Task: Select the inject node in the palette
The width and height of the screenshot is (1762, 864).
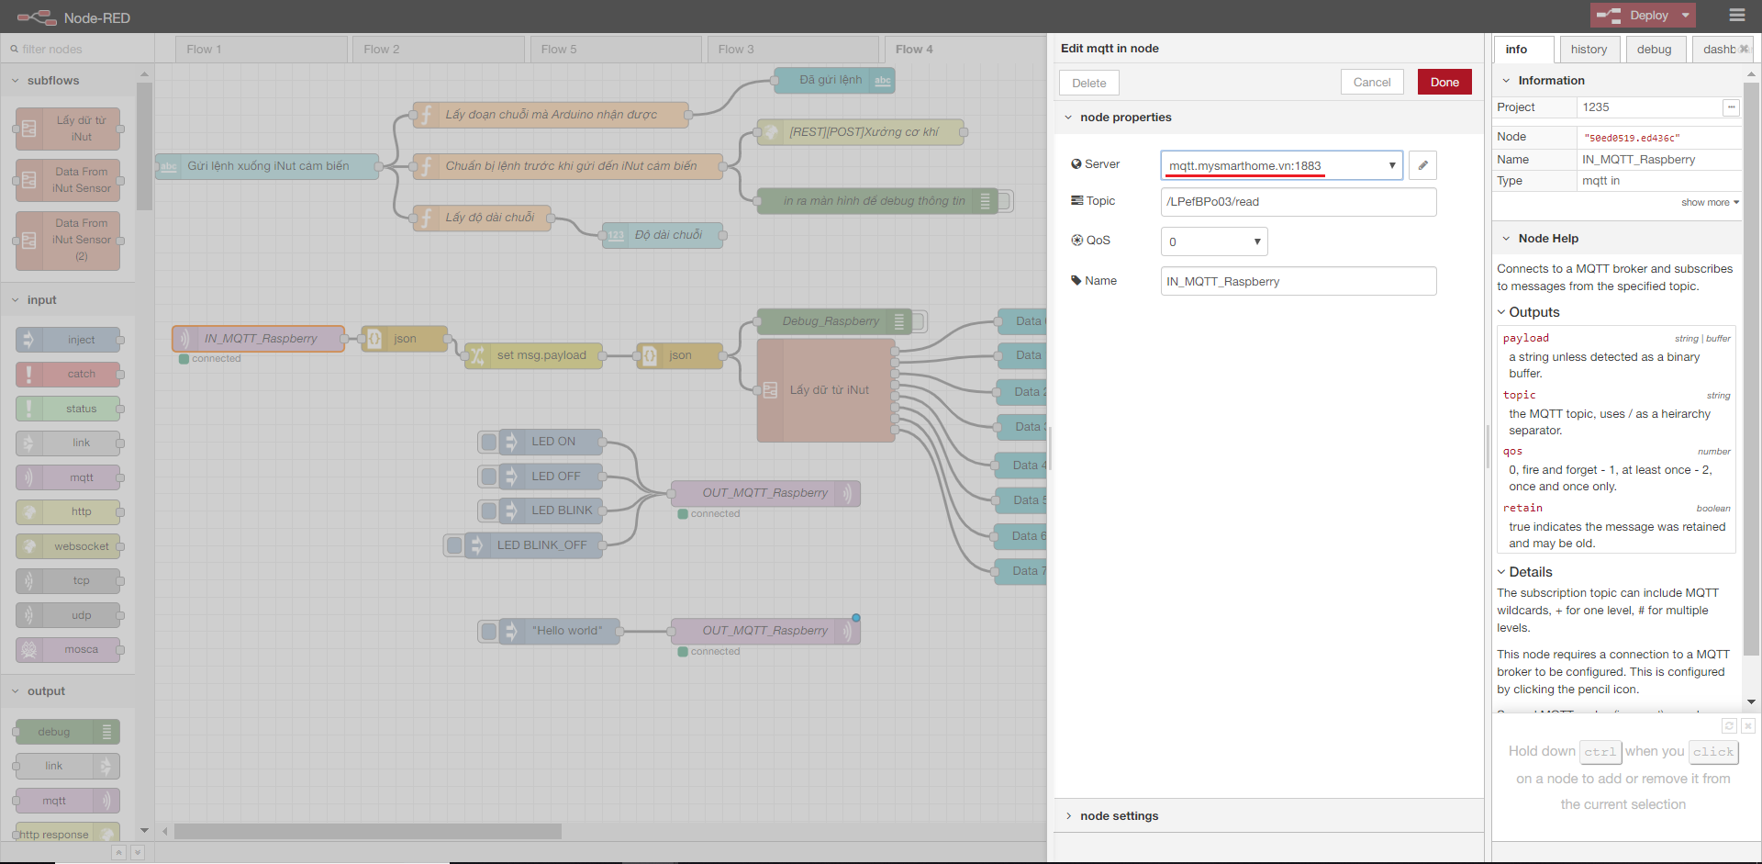Action: [69, 340]
